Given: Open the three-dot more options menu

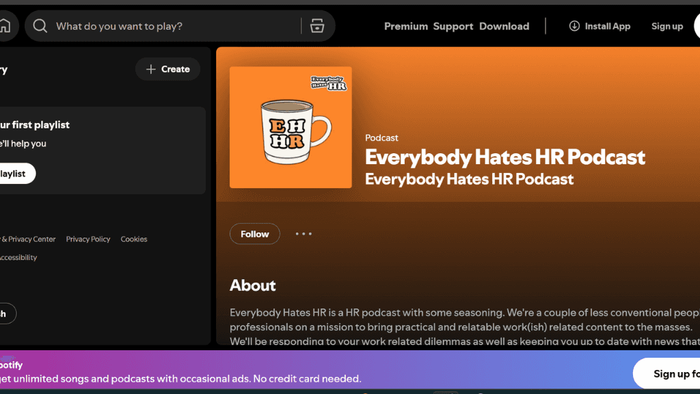Looking at the screenshot, I should pyautogui.click(x=304, y=234).
